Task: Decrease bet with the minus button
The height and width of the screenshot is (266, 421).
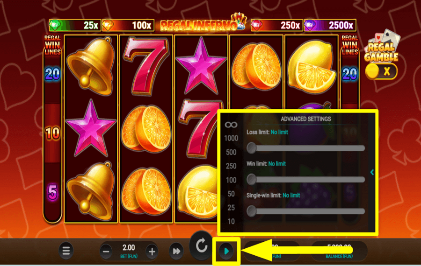Action: click(106, 252)
